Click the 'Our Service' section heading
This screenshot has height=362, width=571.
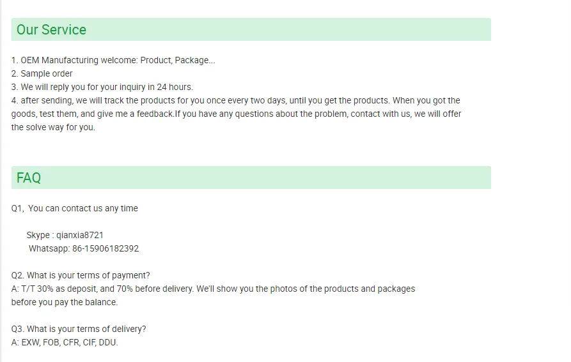tap(51, 30)
